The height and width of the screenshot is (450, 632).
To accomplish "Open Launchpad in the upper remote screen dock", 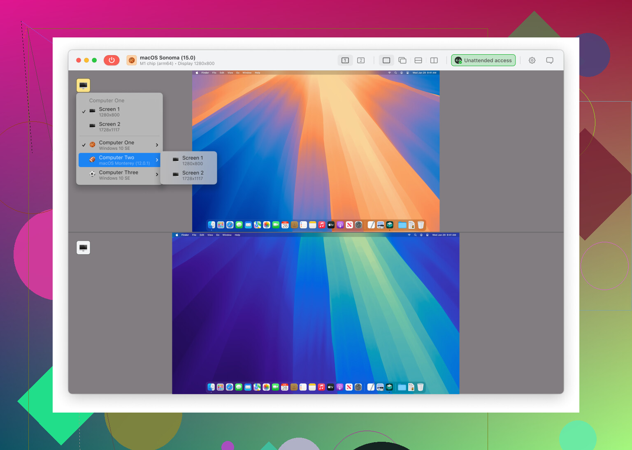I will pyautogui.click(x=221, y=225).
